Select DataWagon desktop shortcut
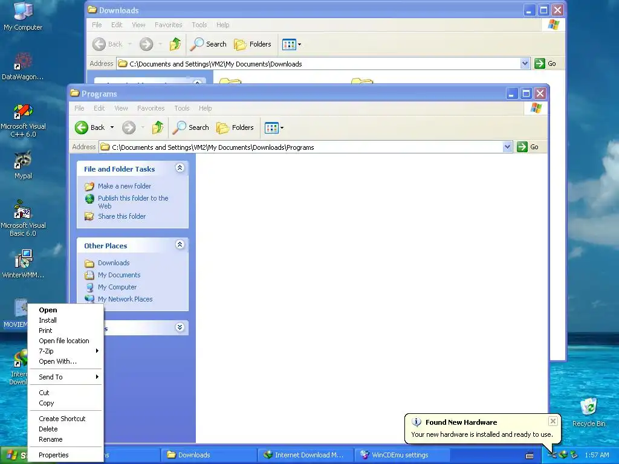The width and height of the screenshot is (619, 464). point(23,66)
